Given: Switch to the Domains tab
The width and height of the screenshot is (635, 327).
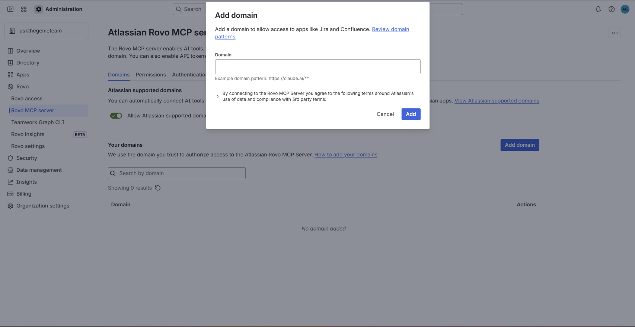Looking at the screenshot, I should coord(119,75).
